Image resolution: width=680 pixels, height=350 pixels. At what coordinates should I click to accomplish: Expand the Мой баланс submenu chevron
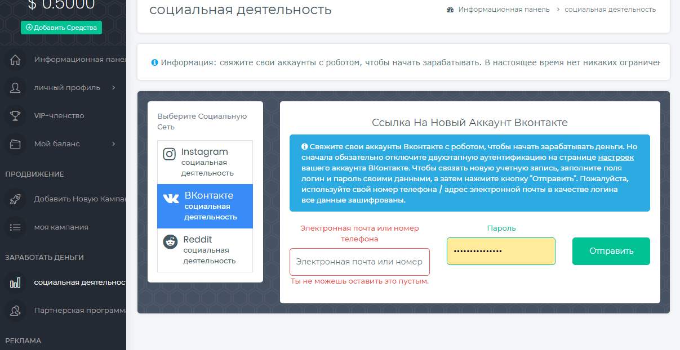(x=113, y=144)
